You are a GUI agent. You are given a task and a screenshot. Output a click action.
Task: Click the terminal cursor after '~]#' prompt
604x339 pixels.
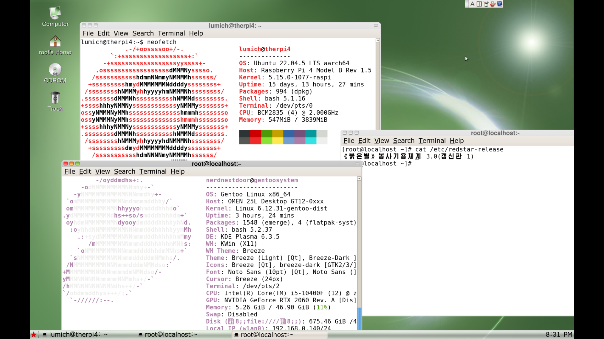tap(417, 164)
